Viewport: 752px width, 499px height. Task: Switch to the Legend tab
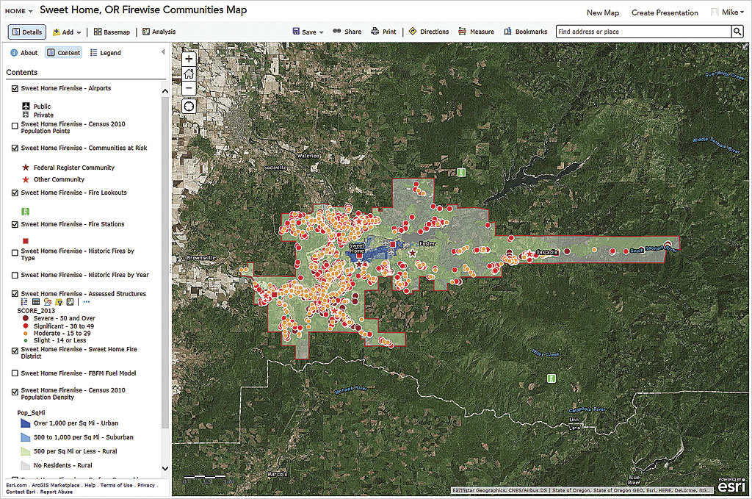point(105,53)
